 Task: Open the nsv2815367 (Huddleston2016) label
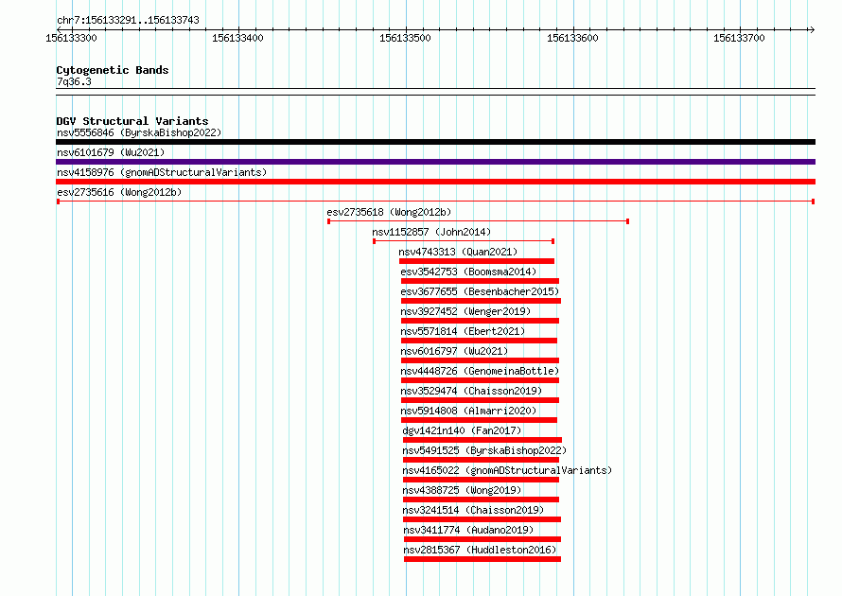tap(480, 550)
